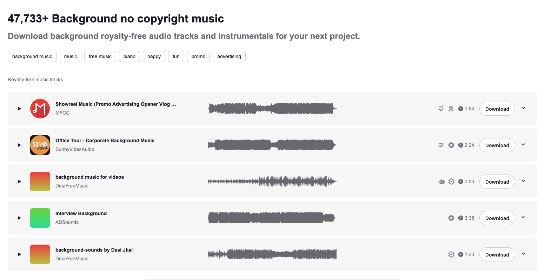Viewport: 545px width, 280px height.
Task: Click the award ribbon icon on Showreel Music
Action: click(x=451, y=109)
